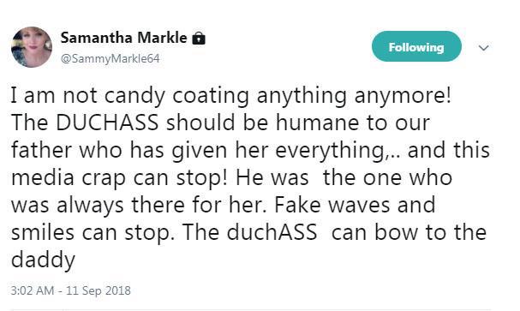The height and width of the screenshot is (311, 520).
Task: Click the word humane in the tweet
Action: (x=317, y=123)
